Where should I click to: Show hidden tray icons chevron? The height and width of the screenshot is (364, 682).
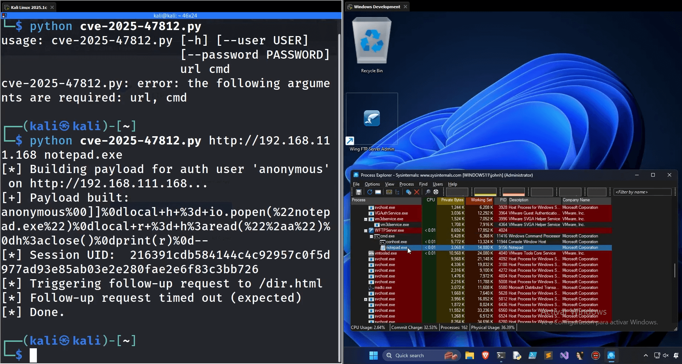point(646,355)
